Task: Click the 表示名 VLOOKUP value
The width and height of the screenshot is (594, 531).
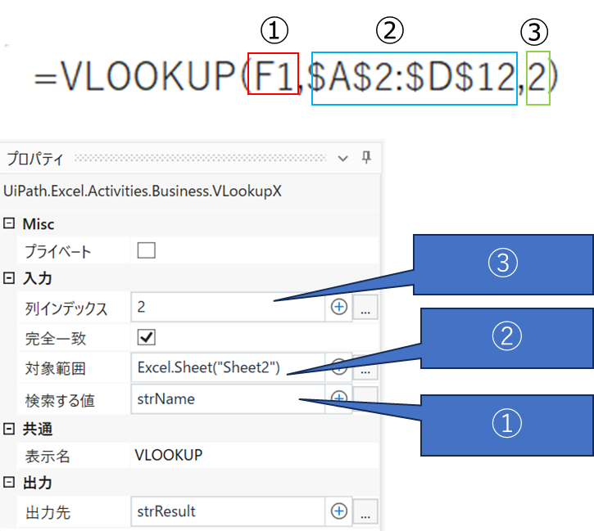Action: click(x=169, y=455)
